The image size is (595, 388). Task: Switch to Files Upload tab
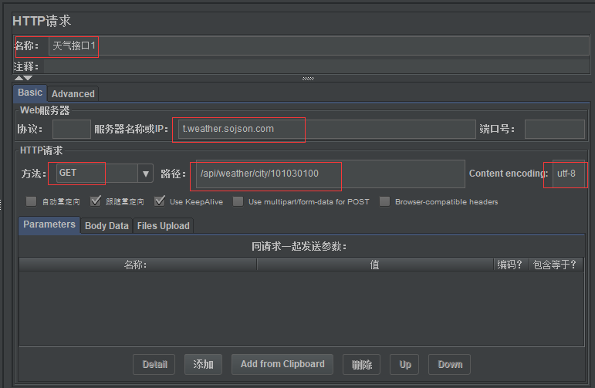(x=163, y=226)
